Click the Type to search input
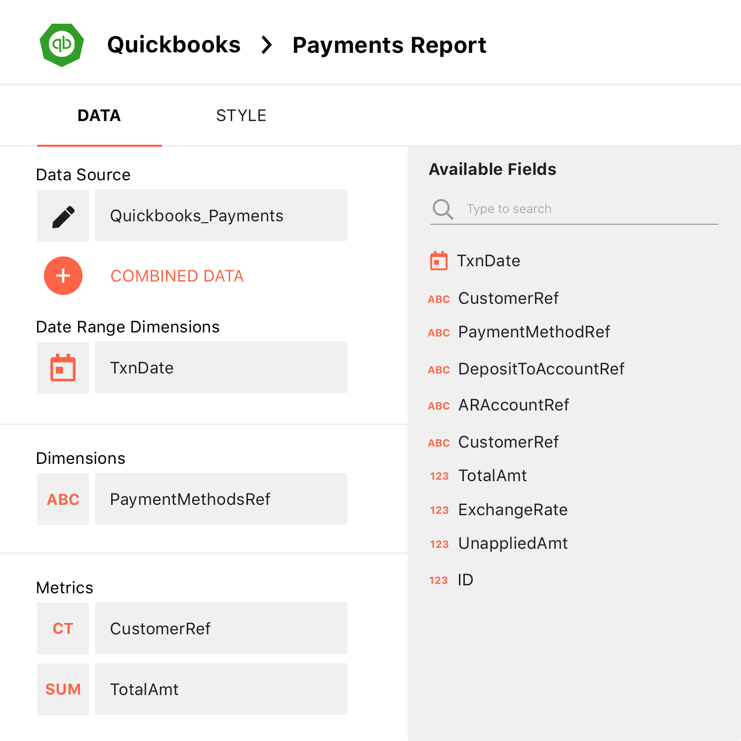Image resolution: width=741 pixels, height=741 pixels. point(574,209)
